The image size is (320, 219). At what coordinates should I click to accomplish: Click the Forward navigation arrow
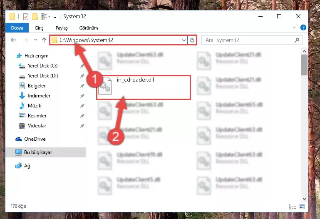[26, 40]
